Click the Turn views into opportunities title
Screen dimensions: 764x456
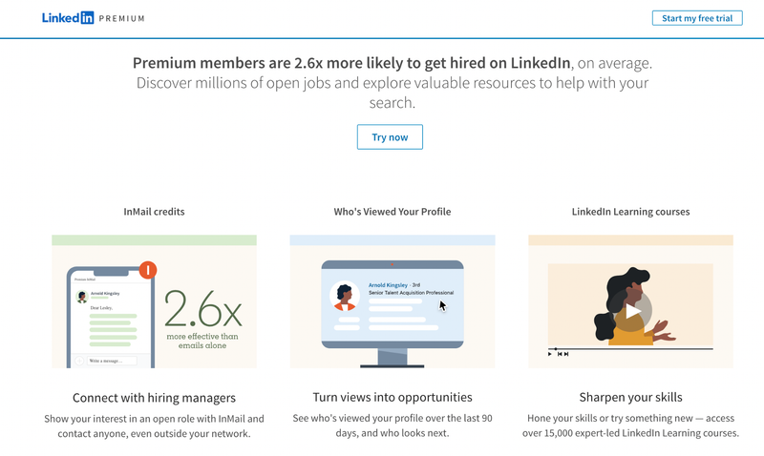coord(393,397)
